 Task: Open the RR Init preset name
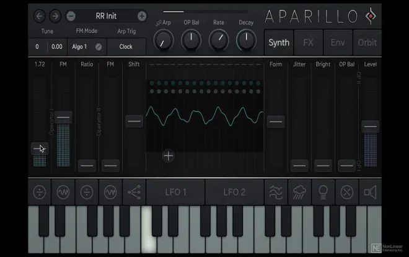106,16
